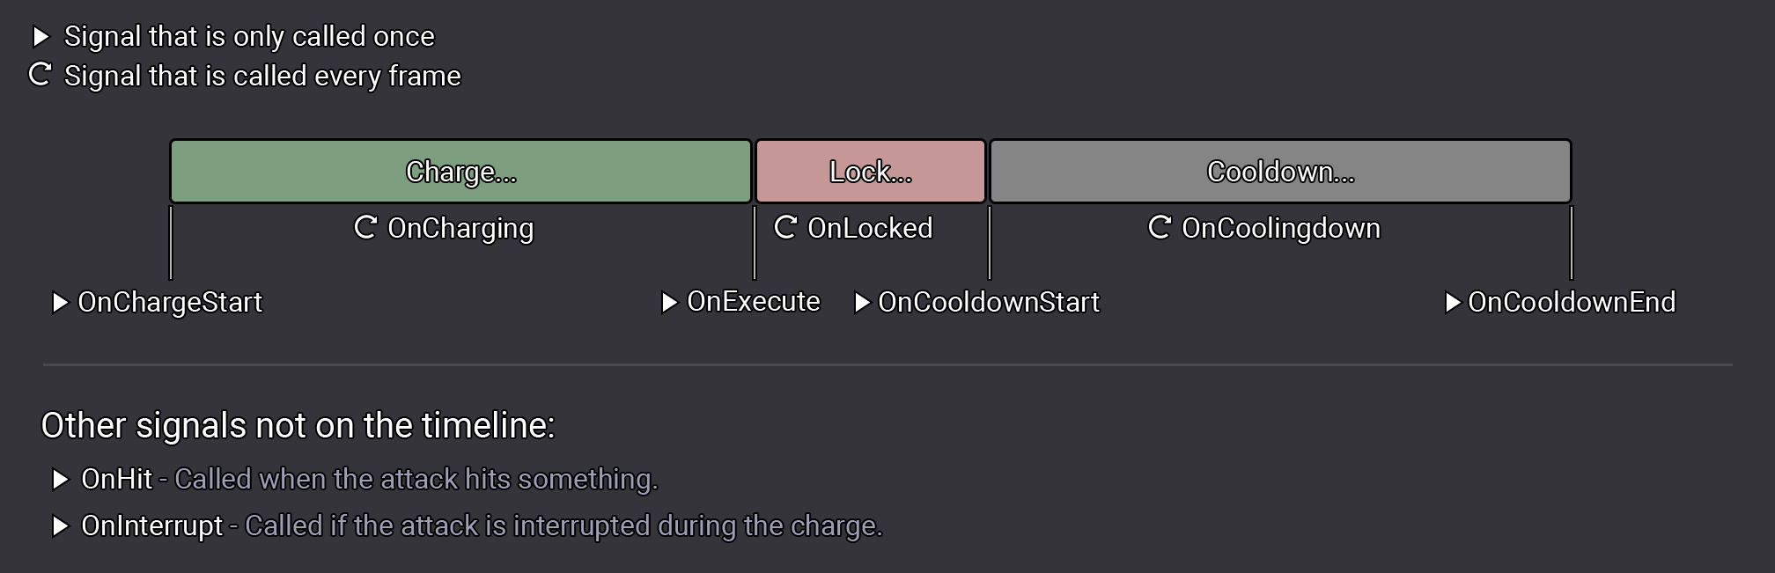Click the loop icon beside OnCharging
The height and width of the screenshot is (573, 1775).
[x=365, y=227]
